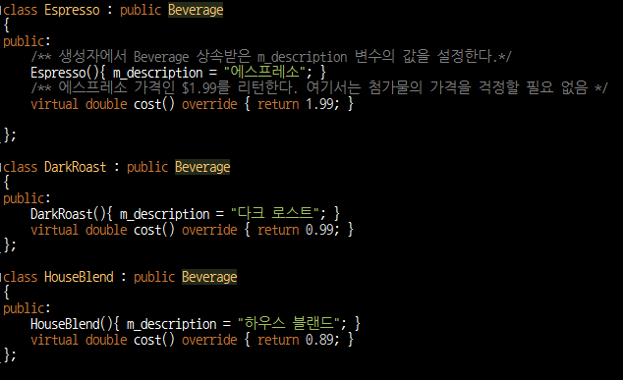Click the highlighted Beverage in Espresso declaration

pos(196,10)
